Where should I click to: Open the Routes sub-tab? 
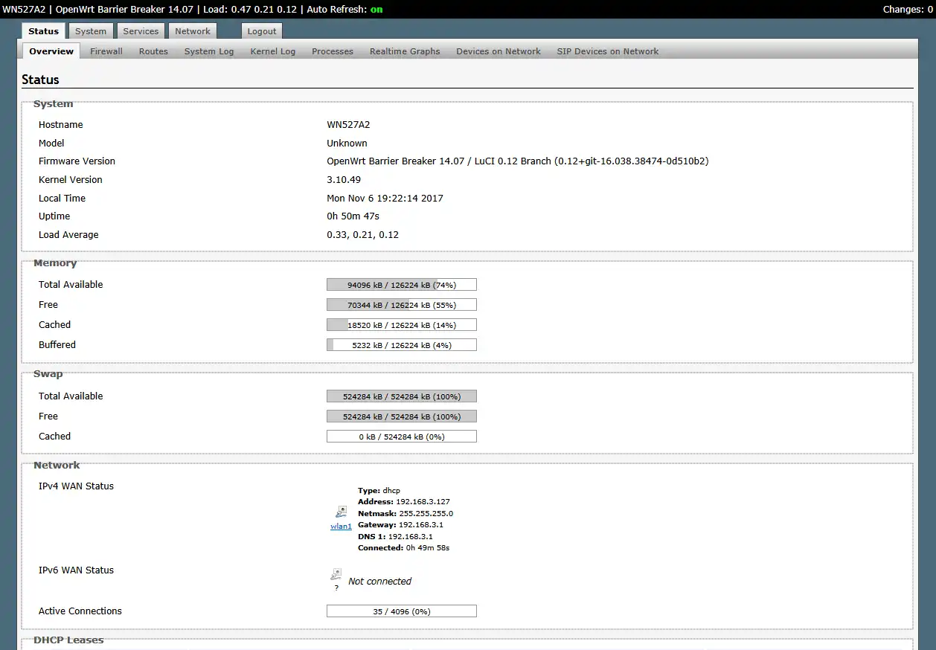pos(153,51)
